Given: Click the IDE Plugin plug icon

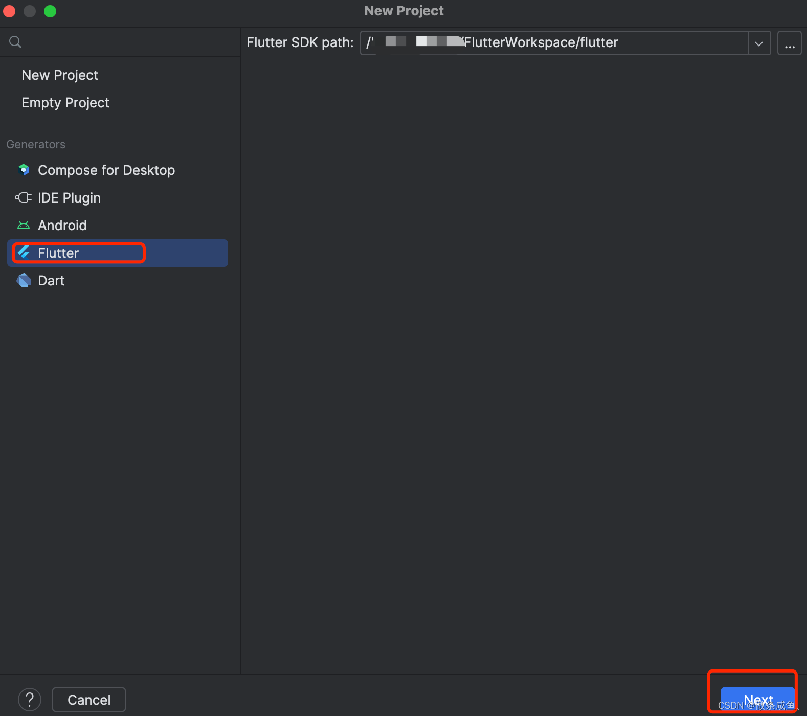Looking at the screenshot, I should pyautogui.click(x=24, y=197).
